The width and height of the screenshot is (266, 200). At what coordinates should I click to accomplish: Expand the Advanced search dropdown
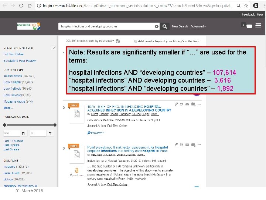(x=198, y=26)
